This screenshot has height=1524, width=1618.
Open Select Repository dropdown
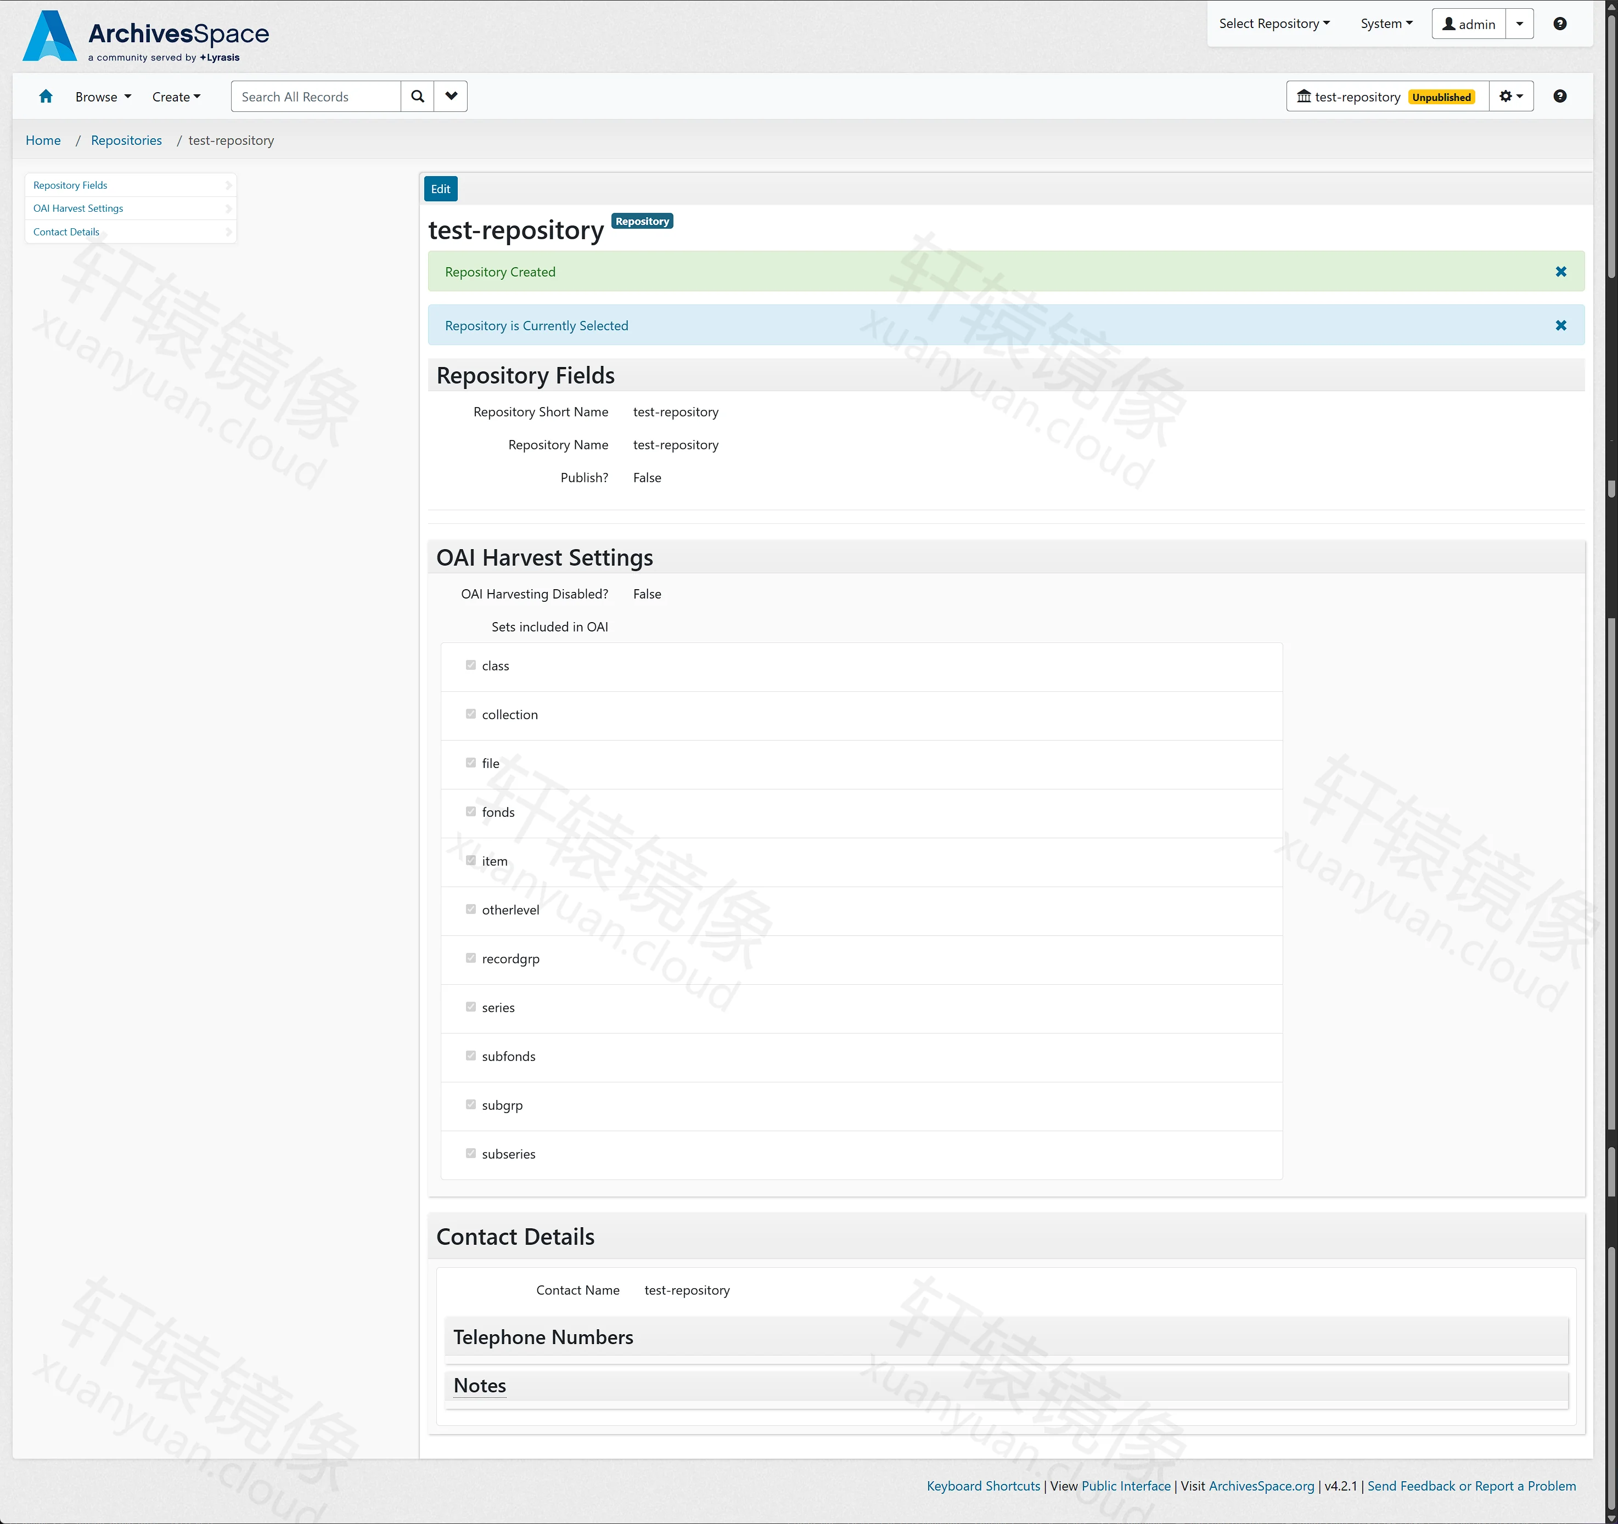pos(1274,24)
